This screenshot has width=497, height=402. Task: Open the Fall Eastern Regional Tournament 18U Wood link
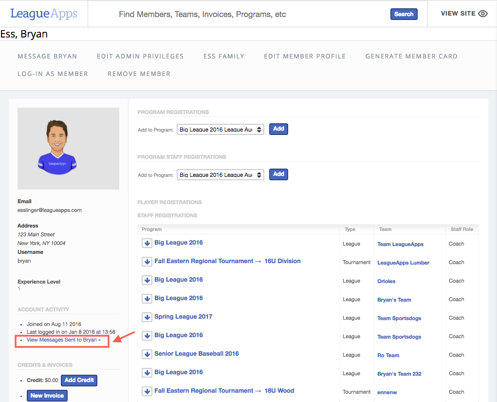tap(224, 391)
